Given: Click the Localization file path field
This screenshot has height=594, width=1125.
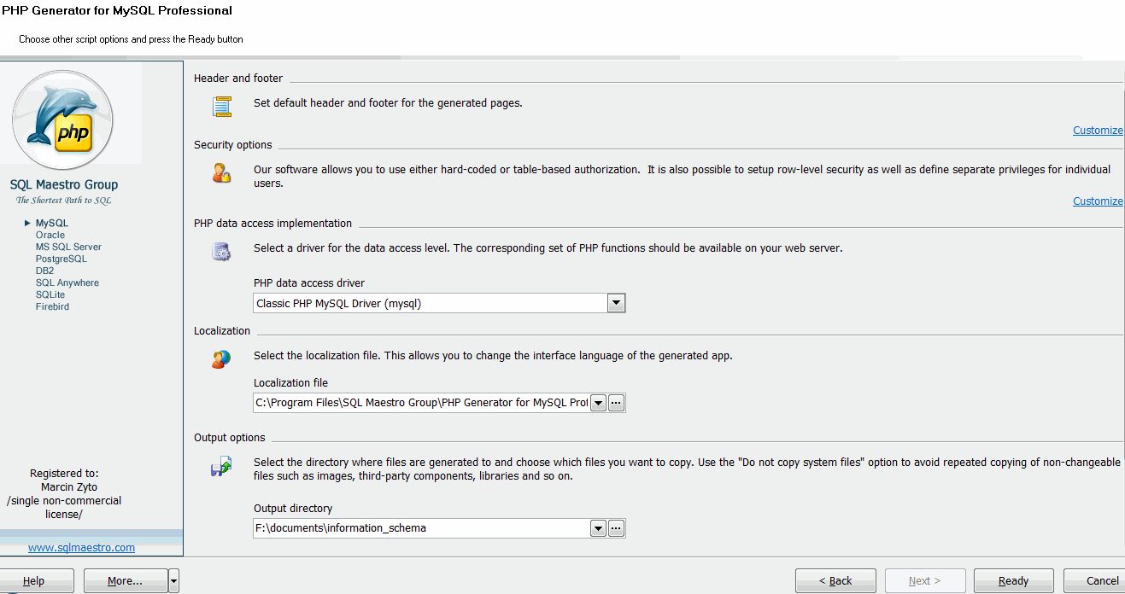Looking at the screenshot, I should [x=422, y=403].
